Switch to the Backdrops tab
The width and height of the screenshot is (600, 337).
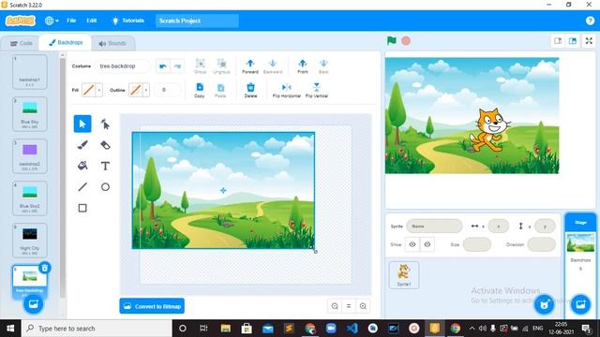66,42
